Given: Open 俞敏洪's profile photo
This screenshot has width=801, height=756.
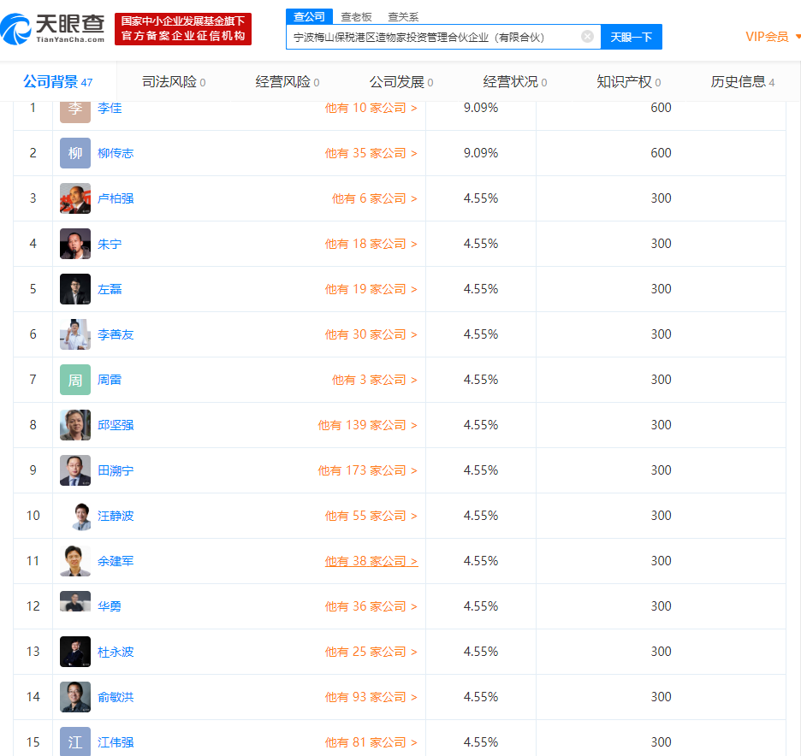Looking at the screenshot, I should click(75, 697).
